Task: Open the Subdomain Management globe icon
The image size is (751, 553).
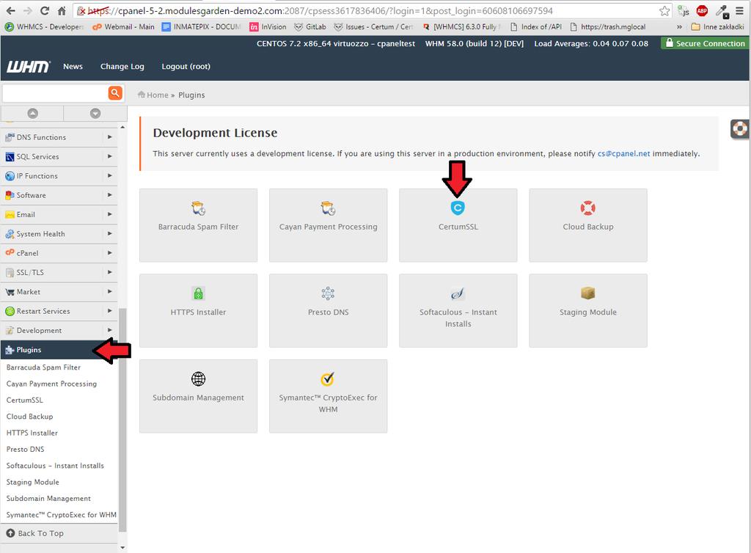Action: [x=198, y=378]
